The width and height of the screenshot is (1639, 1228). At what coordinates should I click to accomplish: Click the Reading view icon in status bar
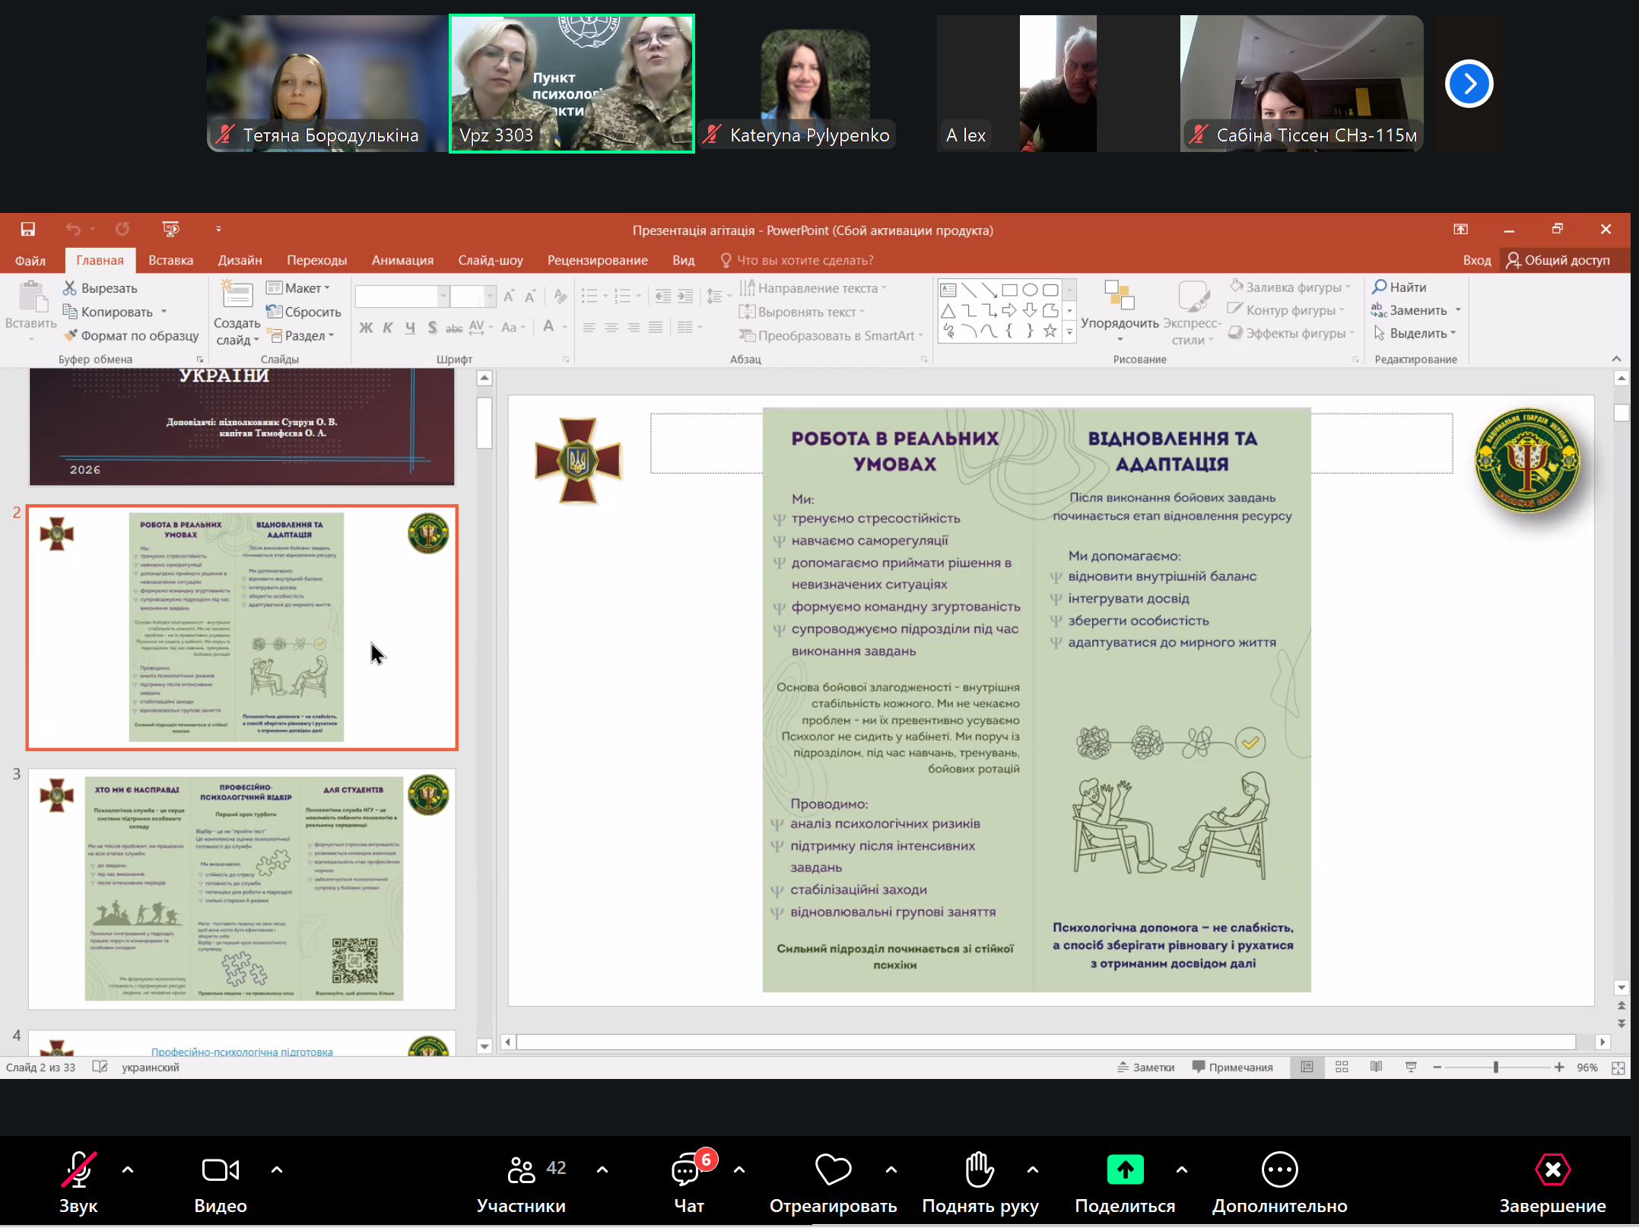coord(1376,1068)
